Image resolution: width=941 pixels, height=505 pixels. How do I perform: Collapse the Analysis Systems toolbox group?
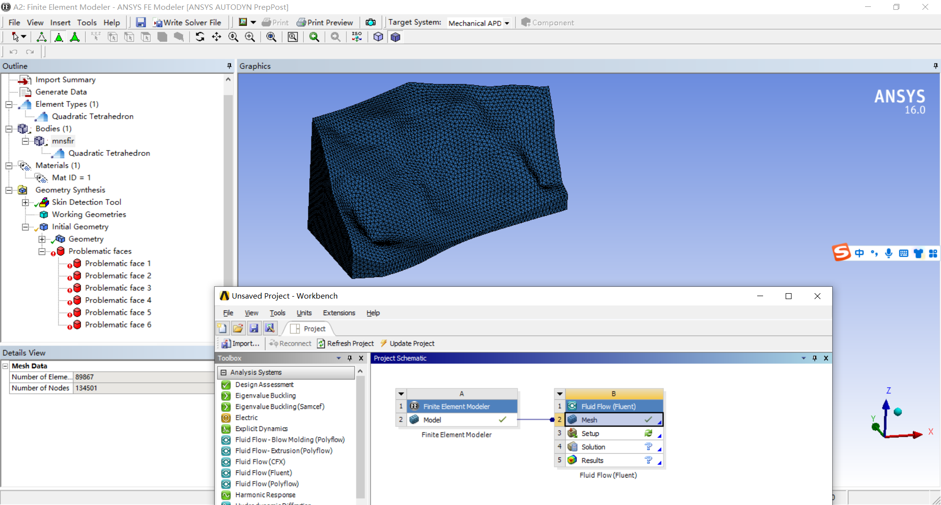pos(223,373)
